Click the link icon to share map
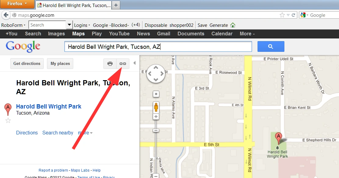This screenshot has width=339, height=178. tap(123, 63)
